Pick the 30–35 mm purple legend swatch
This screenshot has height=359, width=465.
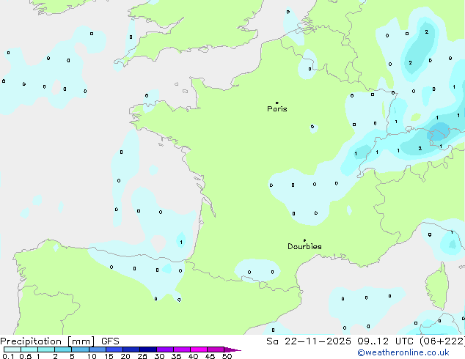click(x=165, y=349)
